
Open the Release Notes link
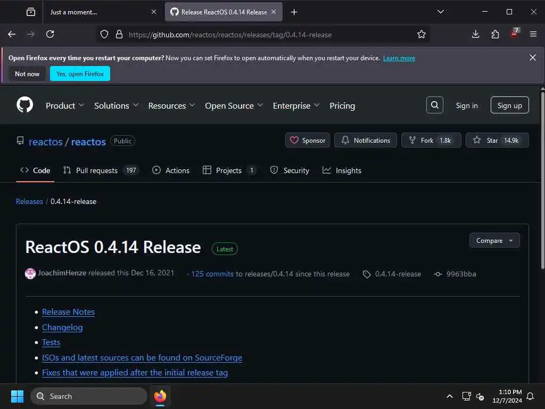[x=68, y=312]
